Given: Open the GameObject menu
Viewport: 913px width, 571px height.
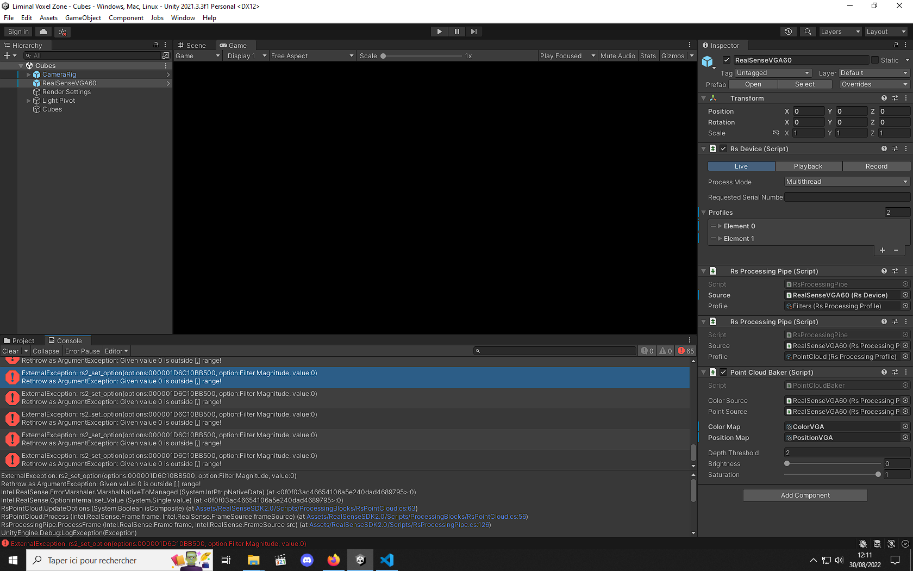Looking at the screenshot, I should pos(83,18).
